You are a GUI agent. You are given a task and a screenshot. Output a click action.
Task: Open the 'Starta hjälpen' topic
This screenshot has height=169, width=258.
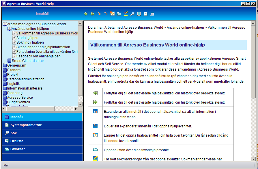pyautogui.click(x=27, y=38)
